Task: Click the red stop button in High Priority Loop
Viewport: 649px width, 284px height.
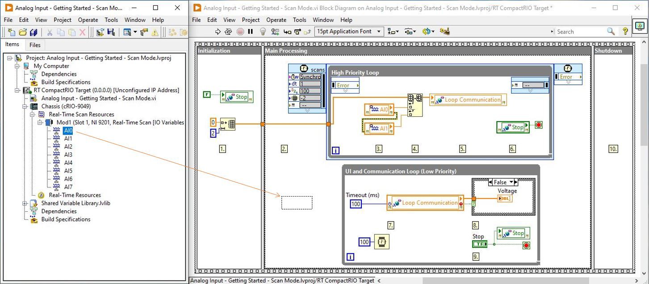Action: tap(538, 126)
